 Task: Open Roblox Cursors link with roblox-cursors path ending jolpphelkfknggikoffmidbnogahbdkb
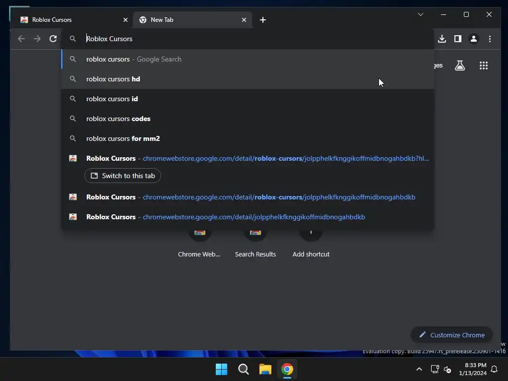tap(248, 197)
